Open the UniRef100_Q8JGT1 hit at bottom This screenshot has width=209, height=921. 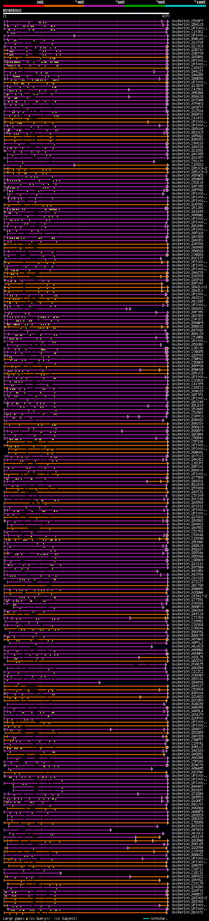pyautogui.click(x=187, y=912)
